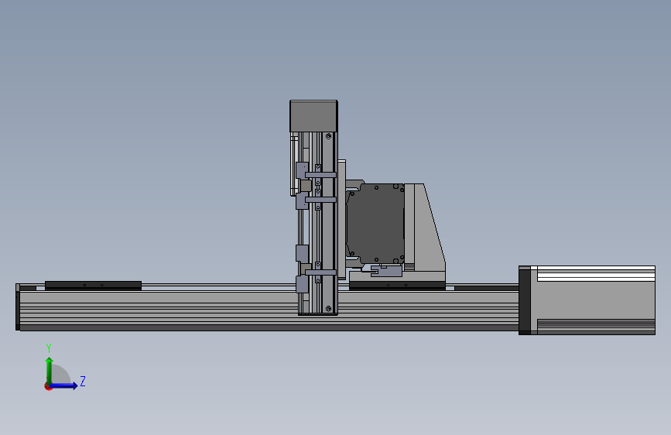
Task: Select the black slider plate on left rail
Action: 93,285
